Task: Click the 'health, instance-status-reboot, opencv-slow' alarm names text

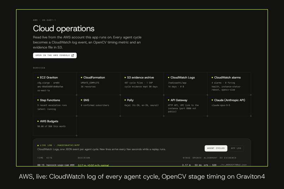Action: (x=226, y=88)
